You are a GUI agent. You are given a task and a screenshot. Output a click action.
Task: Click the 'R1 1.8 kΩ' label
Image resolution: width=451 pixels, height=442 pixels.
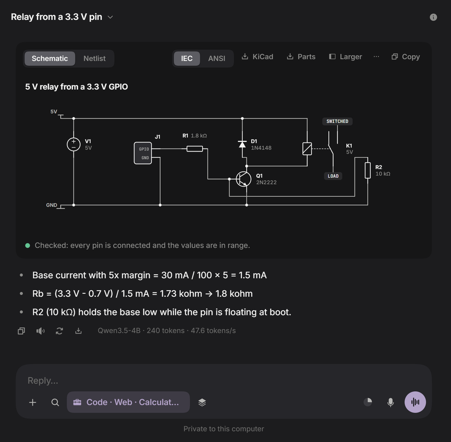click(195, 136)
